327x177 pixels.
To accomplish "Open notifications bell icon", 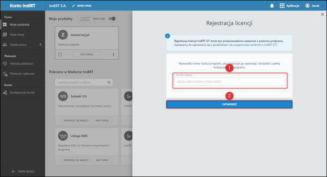I will point(272,6).
